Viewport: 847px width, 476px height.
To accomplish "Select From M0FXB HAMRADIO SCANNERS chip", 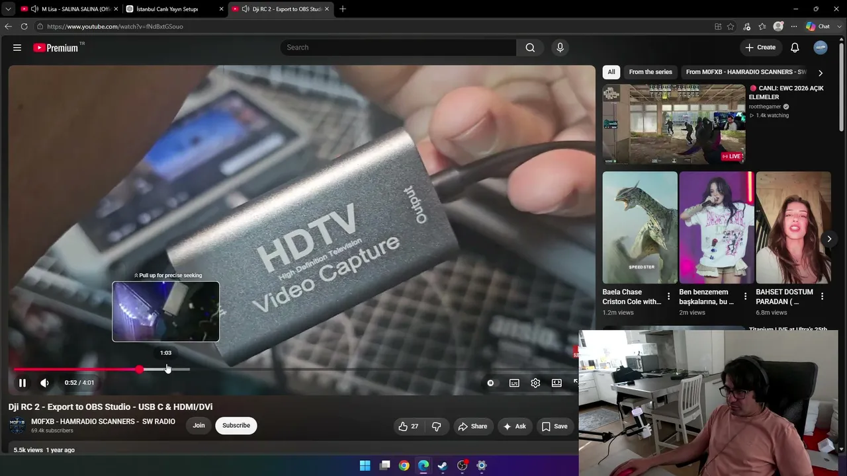I will 746,72.
